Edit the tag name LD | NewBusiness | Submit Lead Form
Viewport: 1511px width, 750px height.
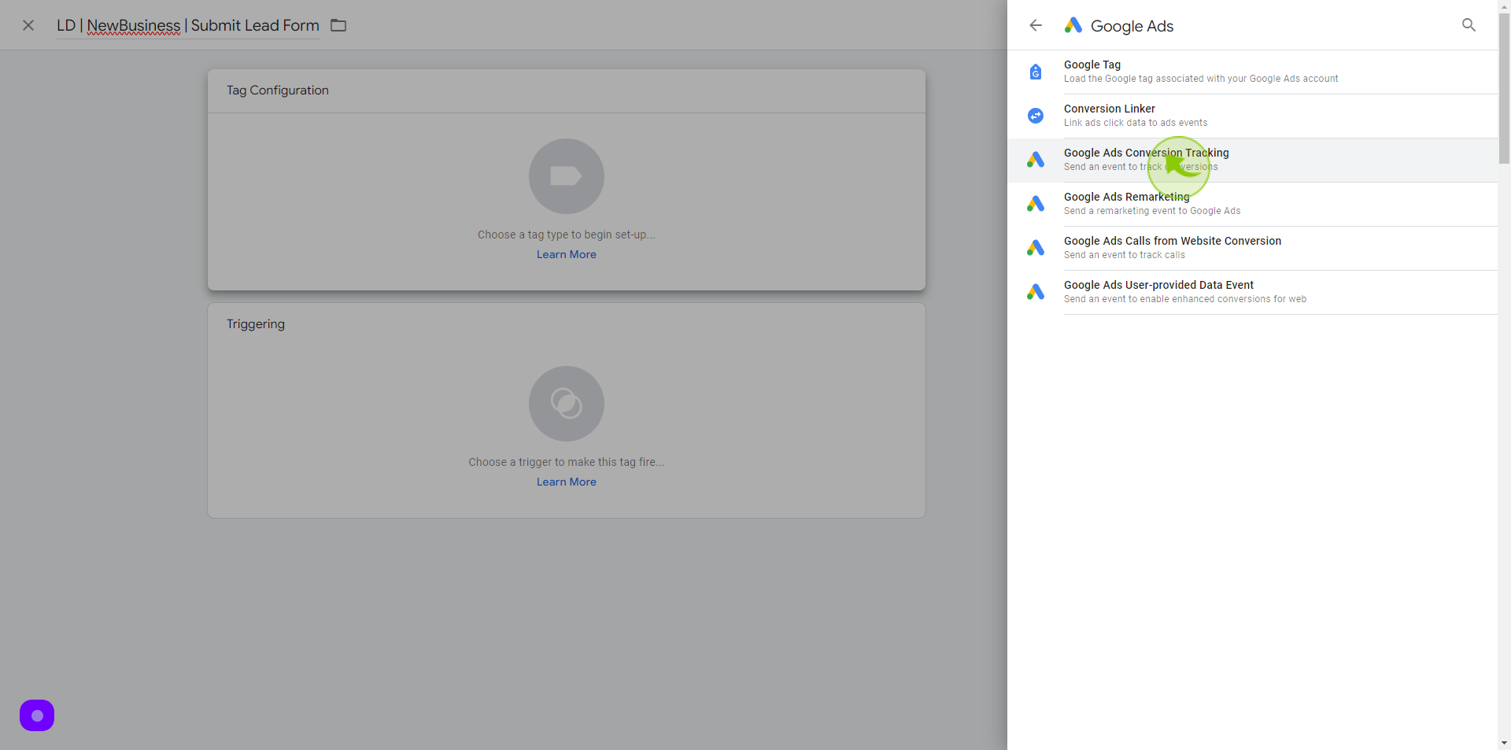pos(188,25)
